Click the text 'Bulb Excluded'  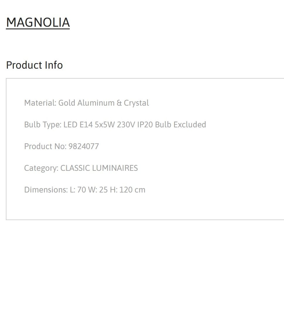click(181, 125)
